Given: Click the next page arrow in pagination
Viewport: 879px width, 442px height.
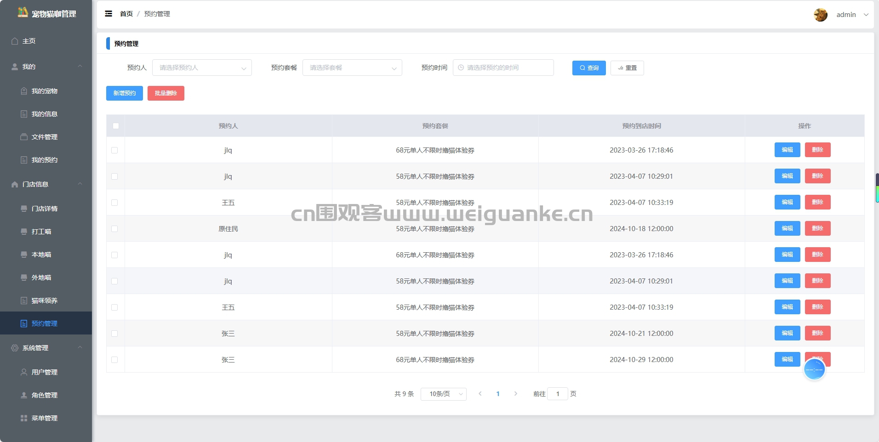Looking at the screenshot, I should click(515, 394).
